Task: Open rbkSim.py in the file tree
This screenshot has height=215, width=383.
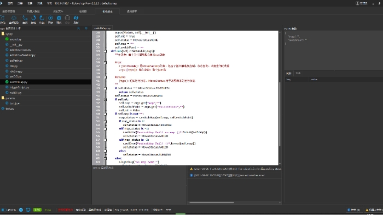Action: pos(16,71)
